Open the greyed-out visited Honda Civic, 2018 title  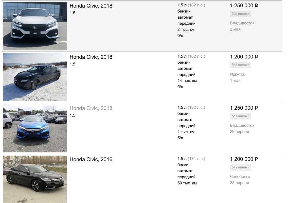coord(91,108)
